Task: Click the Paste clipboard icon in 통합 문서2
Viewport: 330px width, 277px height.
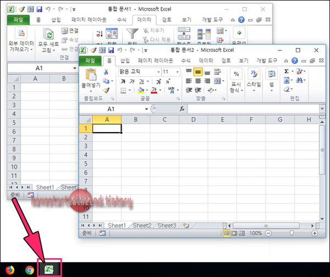Action: pos(91,74)
